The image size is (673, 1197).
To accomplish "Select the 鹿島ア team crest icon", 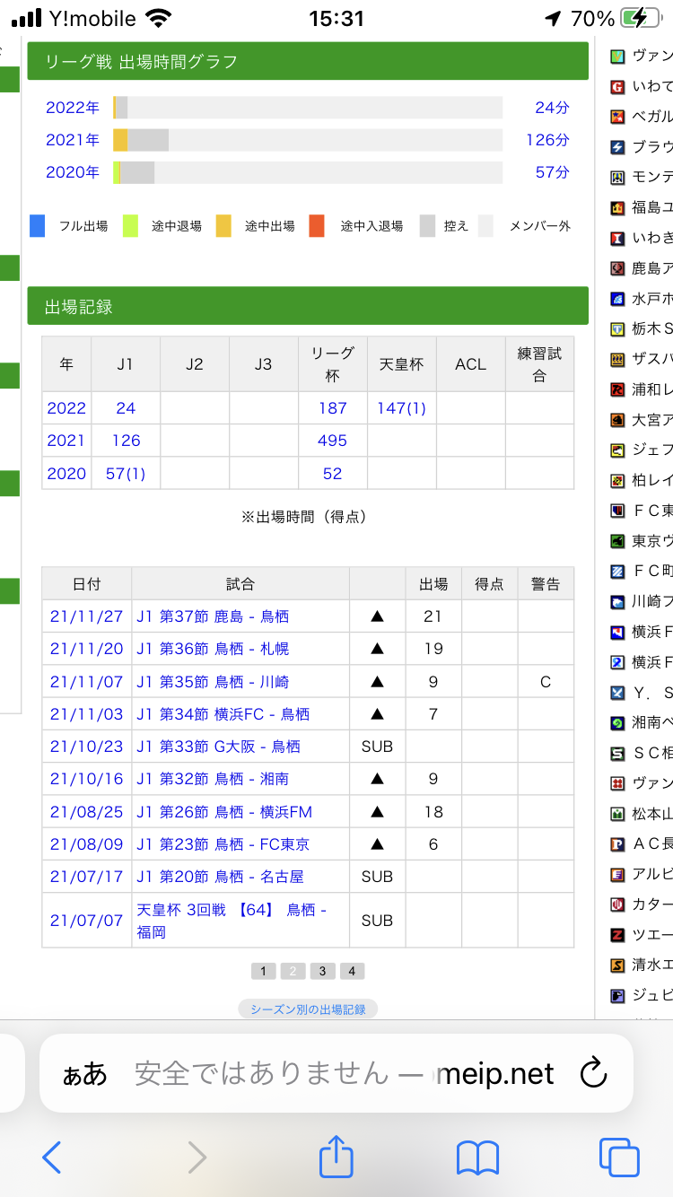I will 617,267.
